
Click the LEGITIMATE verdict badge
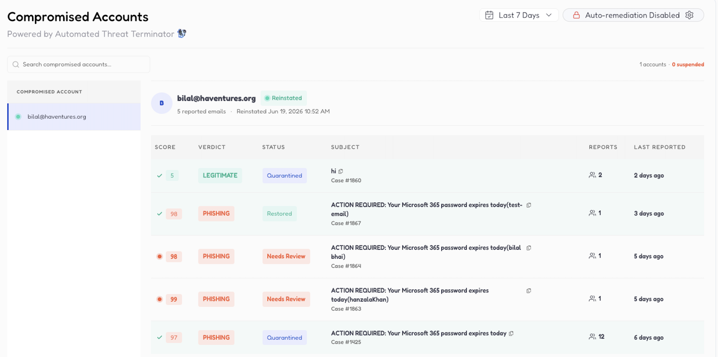(220, 175)
